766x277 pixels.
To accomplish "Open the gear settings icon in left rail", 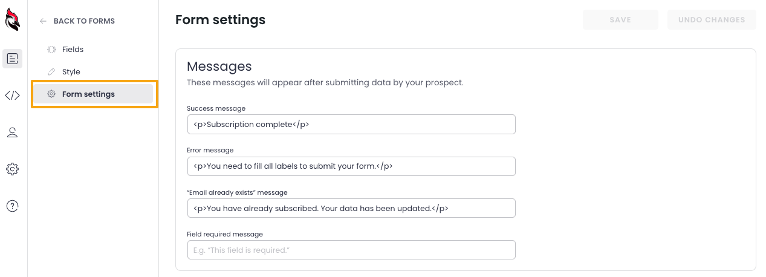I will (x=13, y=169).
